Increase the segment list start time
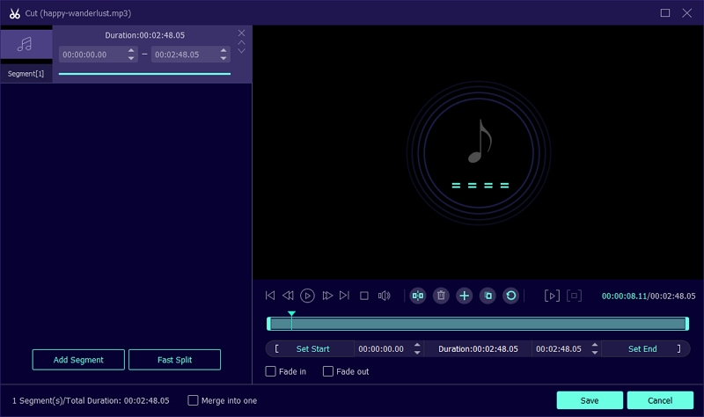This screenshot has width=704, height=417. [x=130, y=51]
